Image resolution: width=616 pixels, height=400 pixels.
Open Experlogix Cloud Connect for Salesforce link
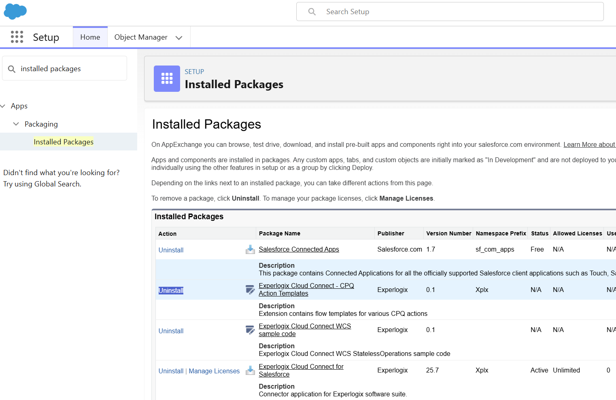point(301,370)
